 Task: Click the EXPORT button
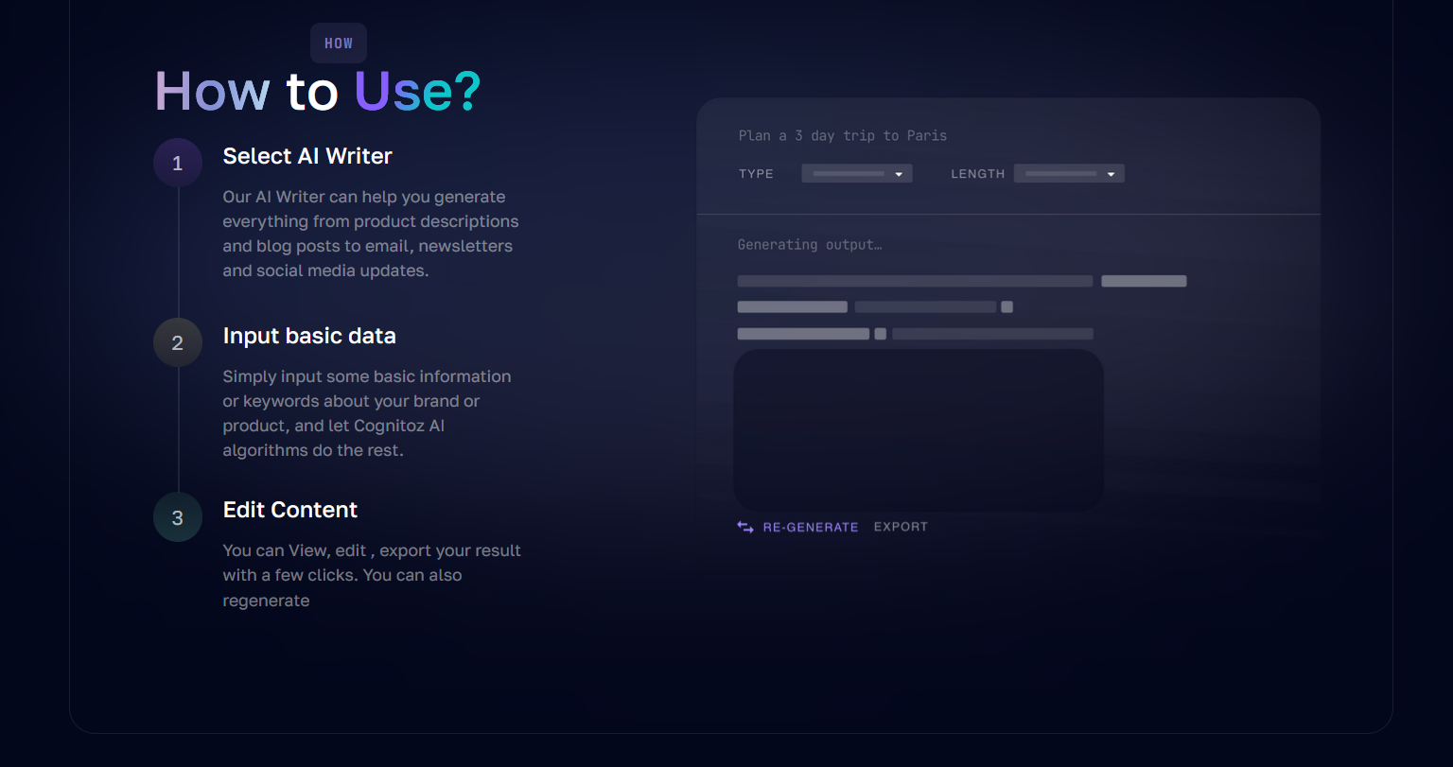pyautogui.click(x=901, y=527)
